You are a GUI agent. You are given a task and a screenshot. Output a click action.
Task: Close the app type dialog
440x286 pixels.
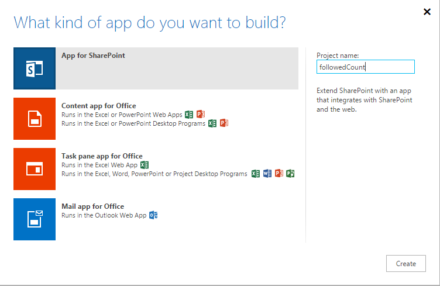coord(427,12)
